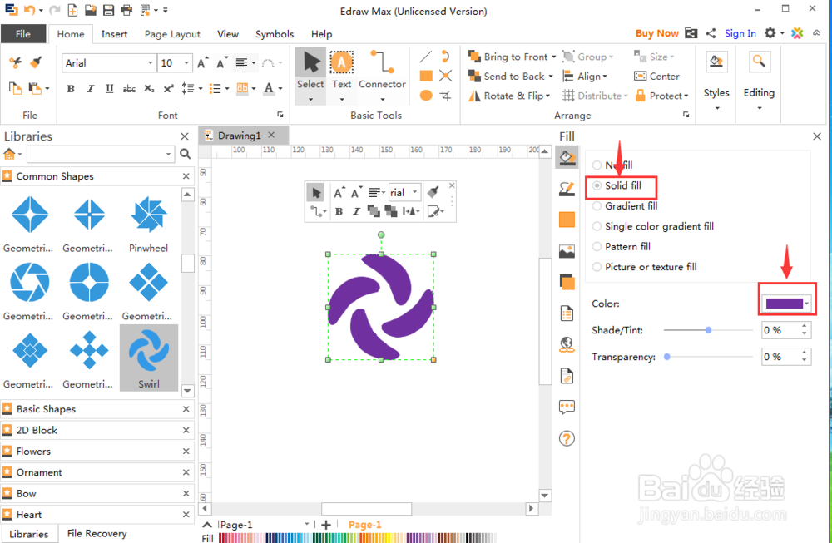The height and width of the screenshot is (543, 832).
Task: Expand the Send to Back dropdown
Action: pos(551,77)
